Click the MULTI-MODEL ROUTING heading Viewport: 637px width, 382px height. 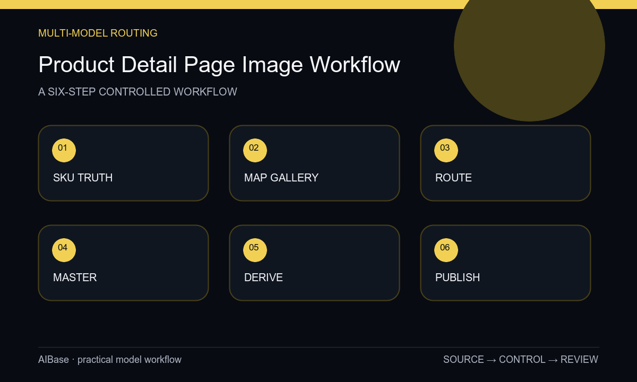coord(98,33)
